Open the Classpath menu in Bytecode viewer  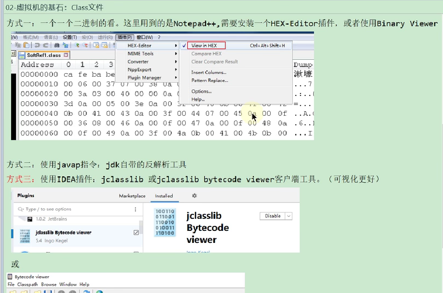(28, 284)
